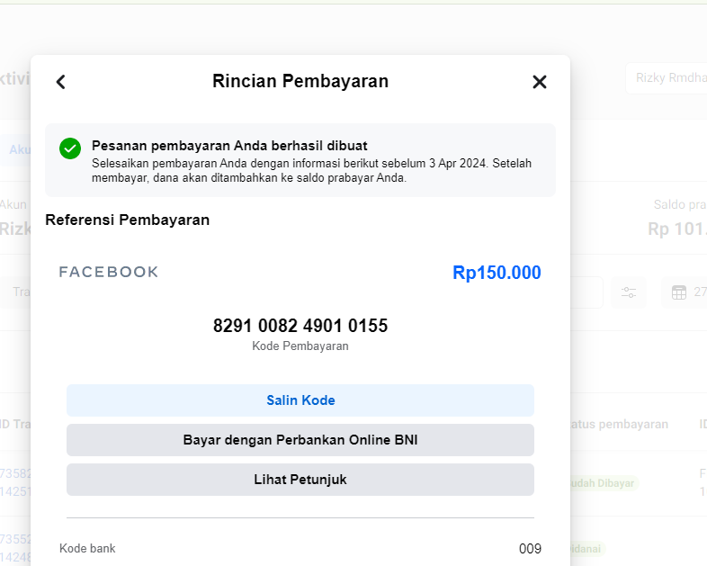Click the Rp150.000 amount
This screenshot has height=566, width=707.
tap(497, 273)
